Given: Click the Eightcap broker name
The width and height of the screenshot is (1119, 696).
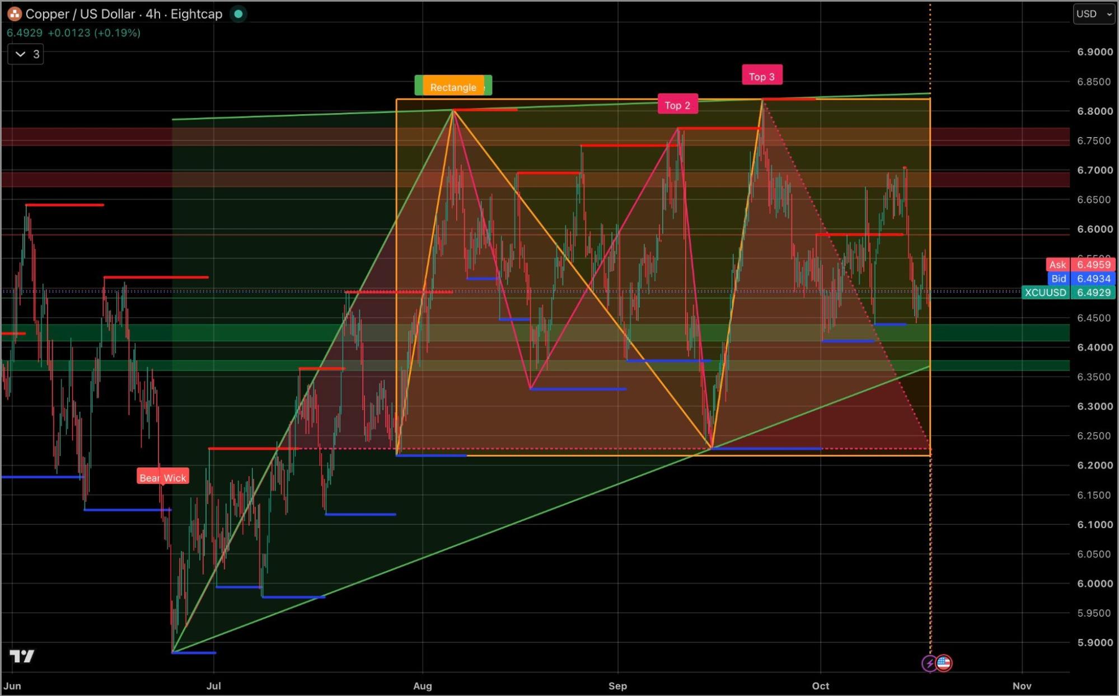Looking at the screenshot, I should pos(196,14).
